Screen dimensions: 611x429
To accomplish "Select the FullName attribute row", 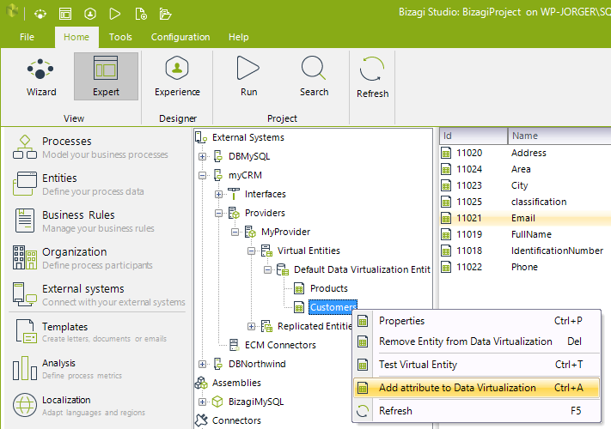I will [x=525, y=234].
